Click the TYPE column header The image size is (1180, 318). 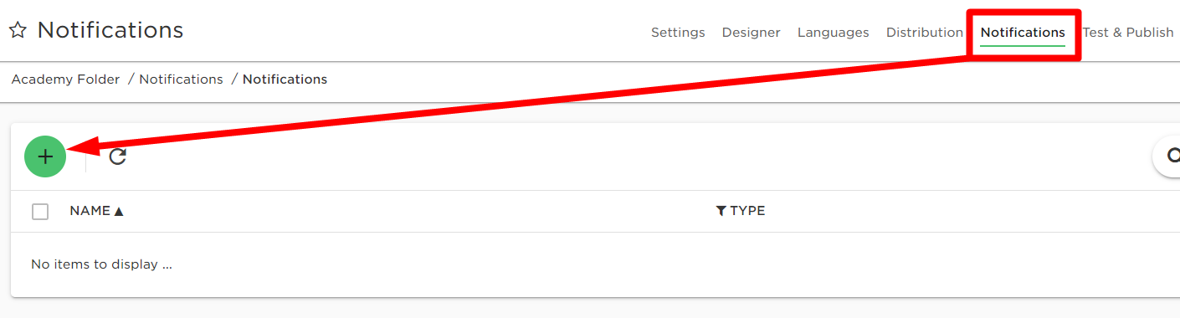coord(747,211)
